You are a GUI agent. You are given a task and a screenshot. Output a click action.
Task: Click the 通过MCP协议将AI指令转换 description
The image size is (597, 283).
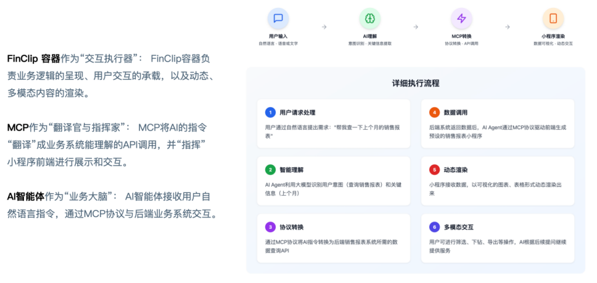(x=331, y=246)
